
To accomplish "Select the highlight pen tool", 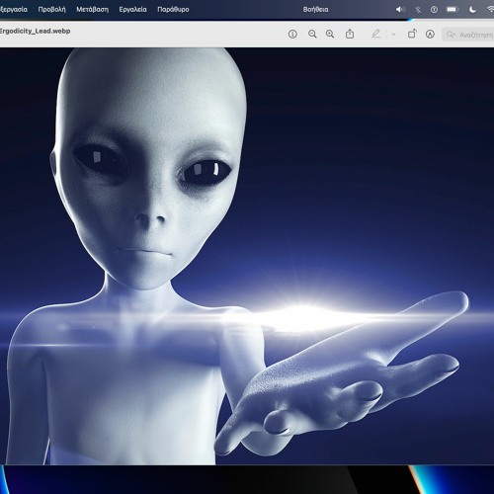I will [376, 34].
